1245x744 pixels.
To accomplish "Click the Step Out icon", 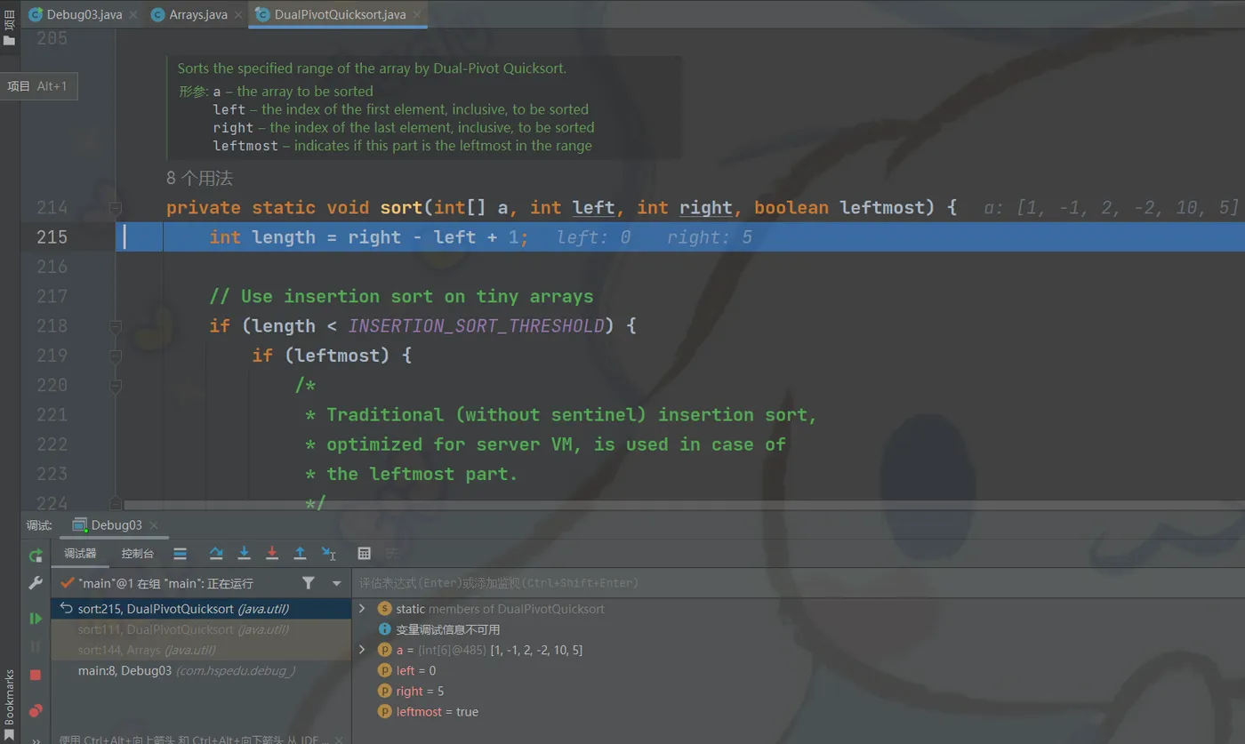I will (300, 554).
